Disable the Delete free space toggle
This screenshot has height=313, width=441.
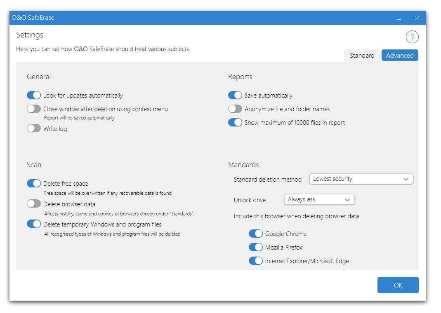coord(34,184)
